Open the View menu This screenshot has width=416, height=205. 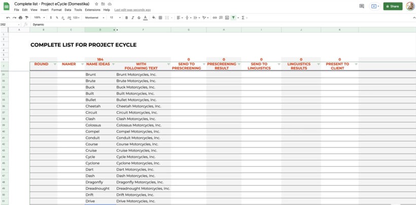pos(33,10)
